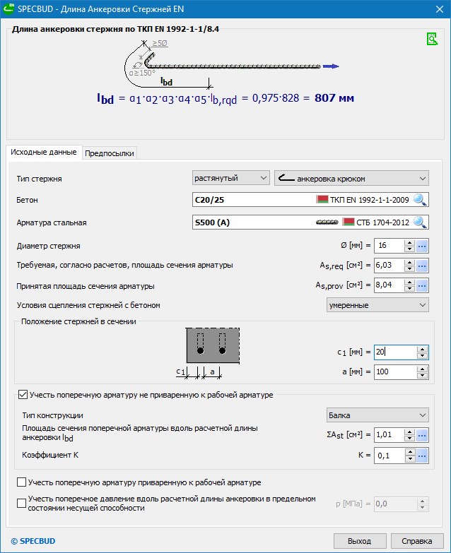Switch to the Предпосылки tab
This screenshot has height=553, width=451.
point(109,153)
